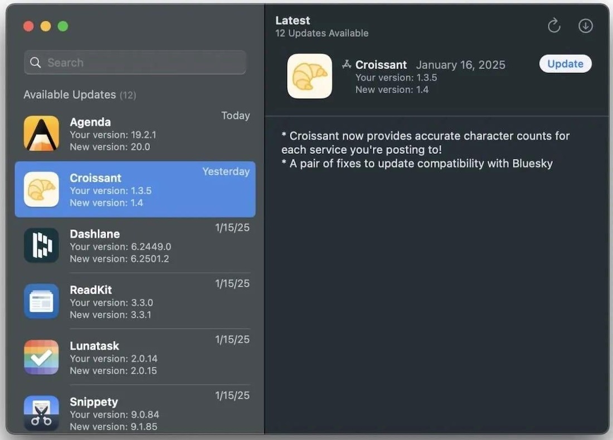Image resolution: width=613 pixels, height=440 pixels.
Task: Click the Croissant icon in the sidebar list
Action: (41, 189)
